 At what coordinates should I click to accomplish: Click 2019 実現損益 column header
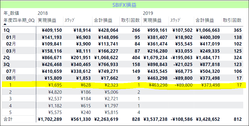point(152,20)
